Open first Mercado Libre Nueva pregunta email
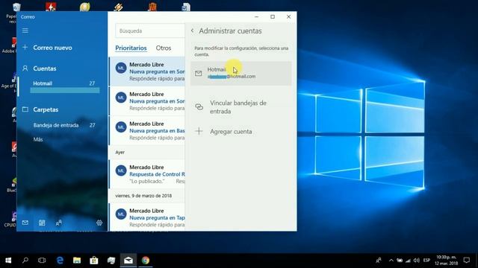Viewport: 478px width, 268px height. (x=147, y=71)
